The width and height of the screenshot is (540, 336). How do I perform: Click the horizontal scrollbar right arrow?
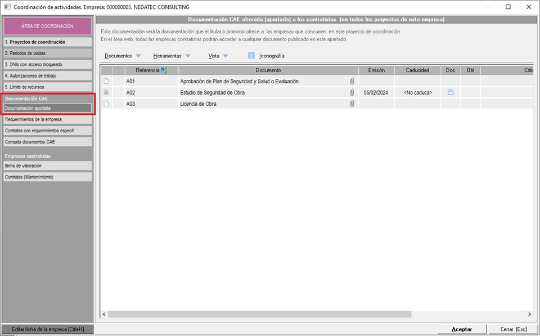[x=529, y=314]
